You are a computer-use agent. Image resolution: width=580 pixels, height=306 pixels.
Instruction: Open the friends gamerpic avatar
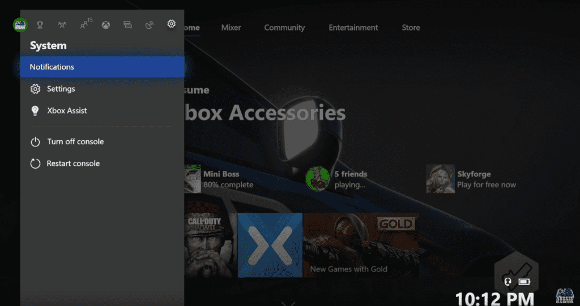pyautogui.click(x=318, y=179)
